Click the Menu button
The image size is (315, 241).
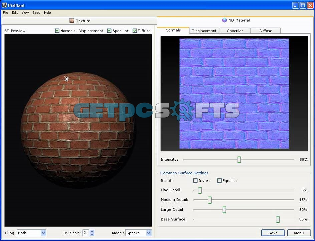(x=299, y=233)
